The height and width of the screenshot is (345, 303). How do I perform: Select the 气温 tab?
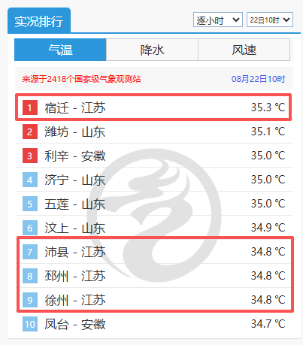click(x=60, y=50)
